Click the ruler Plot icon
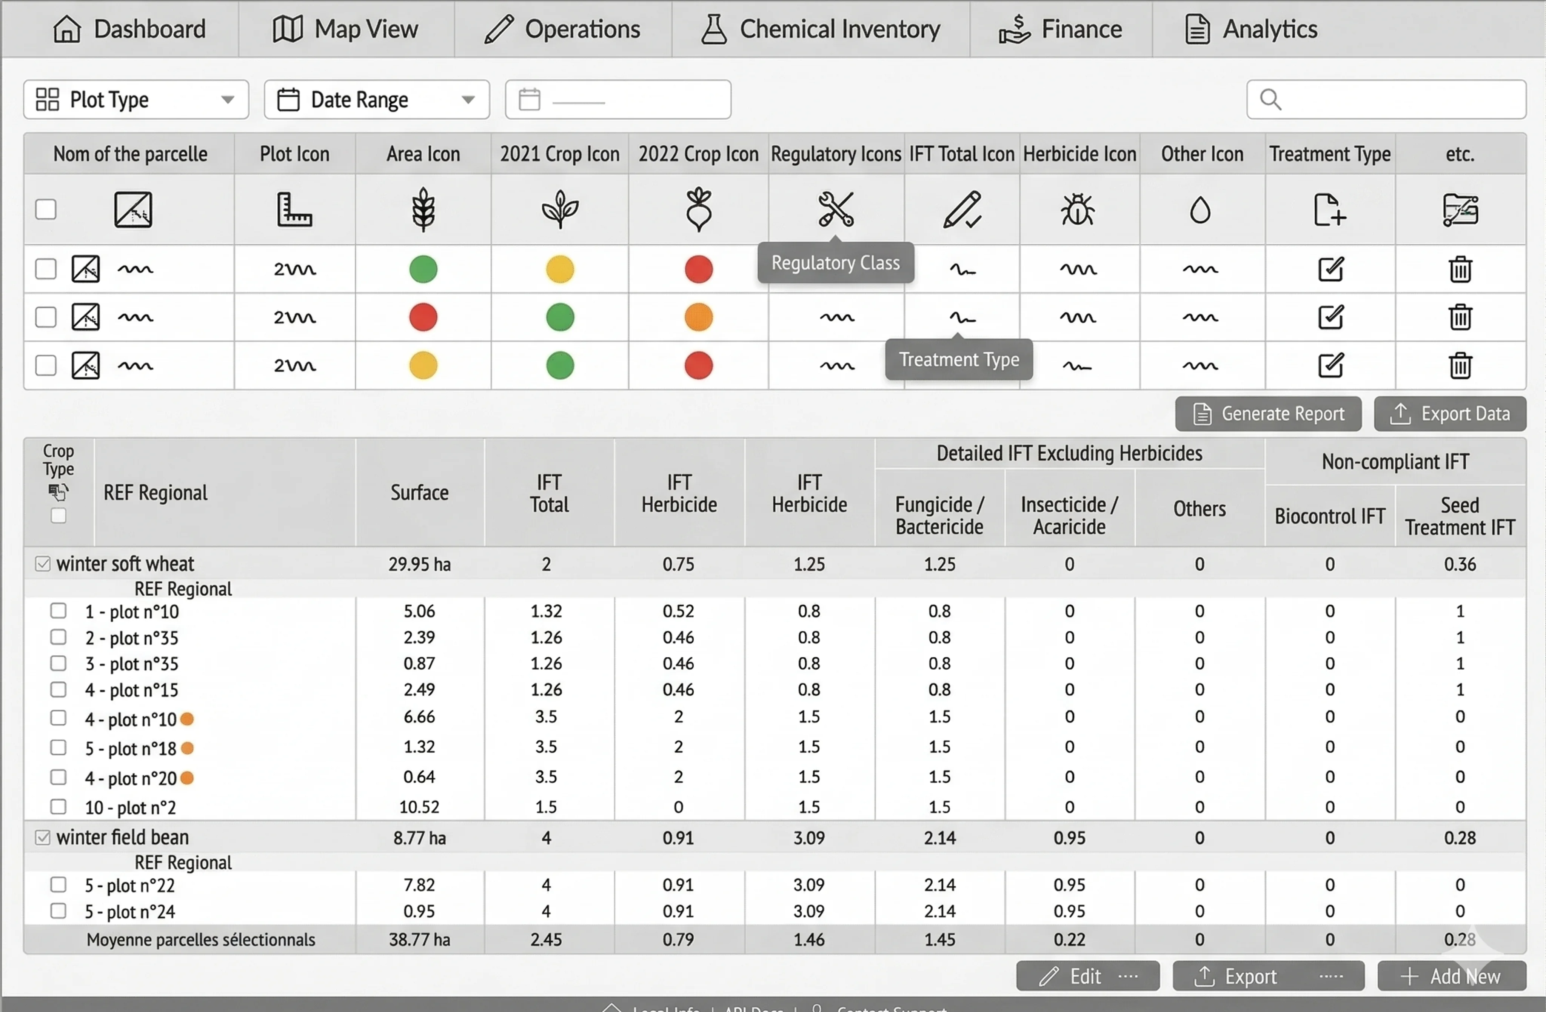 click(294, 210)
